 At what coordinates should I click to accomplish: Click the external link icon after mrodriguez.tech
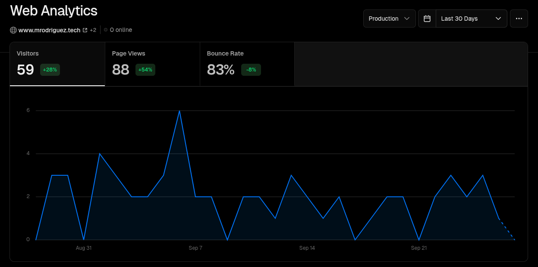(x=85, y=30)
